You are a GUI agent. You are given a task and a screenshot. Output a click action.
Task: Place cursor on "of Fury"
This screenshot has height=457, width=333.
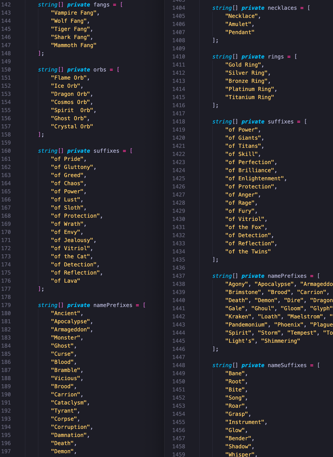[240, 211]
